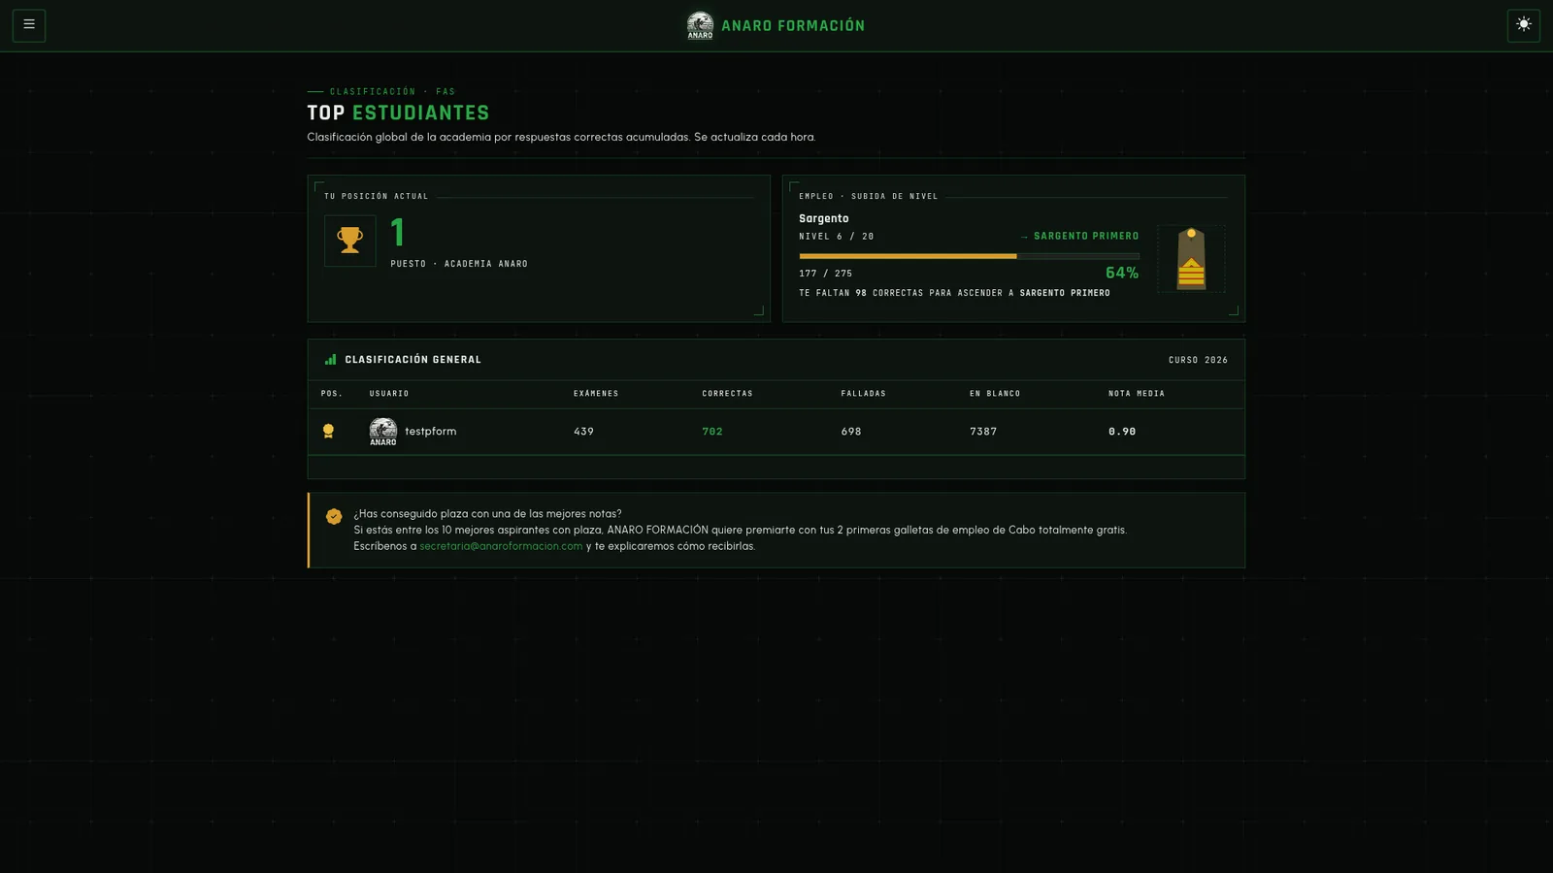
Task: Click the CLASIFICACIÓN GENERAL heading
Action: click(x=413, y=360)
